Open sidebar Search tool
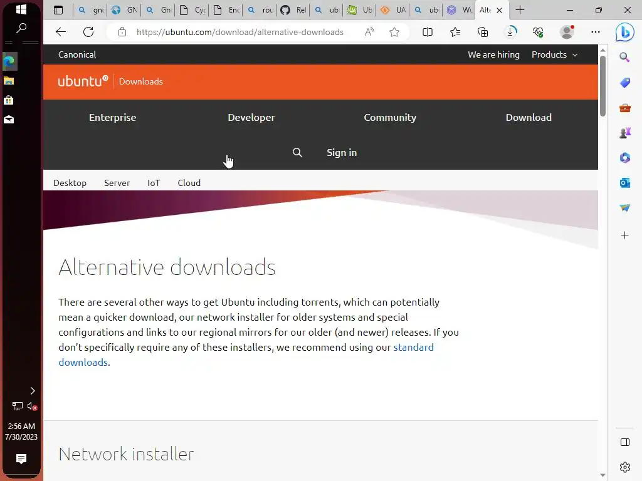The image size is (642, 481). click(x=625, y=57)
